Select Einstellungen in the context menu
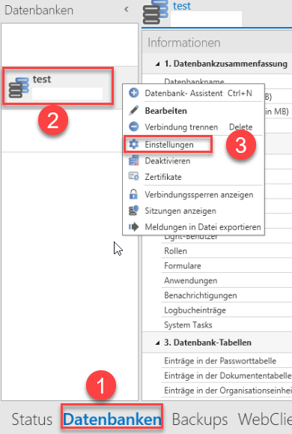This screenshot has width=292, height=434. point(169,145)
